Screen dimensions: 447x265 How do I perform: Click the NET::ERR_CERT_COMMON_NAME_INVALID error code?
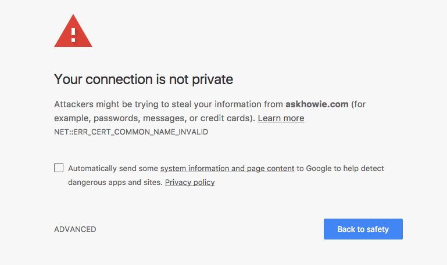tap(131, 132)
